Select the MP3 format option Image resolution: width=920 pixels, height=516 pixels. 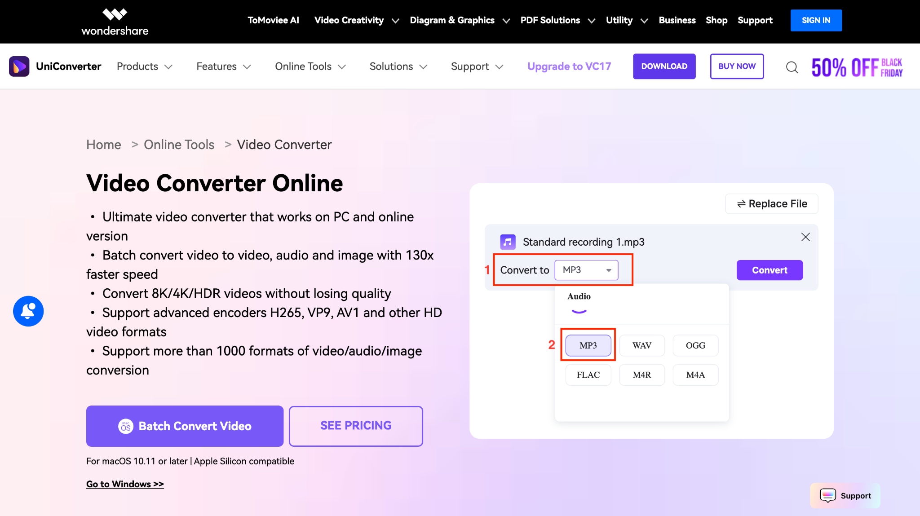588,345
